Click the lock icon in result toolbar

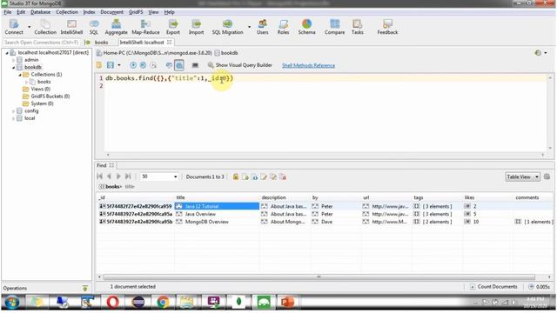pyautogui.click(x=236, y=176)
